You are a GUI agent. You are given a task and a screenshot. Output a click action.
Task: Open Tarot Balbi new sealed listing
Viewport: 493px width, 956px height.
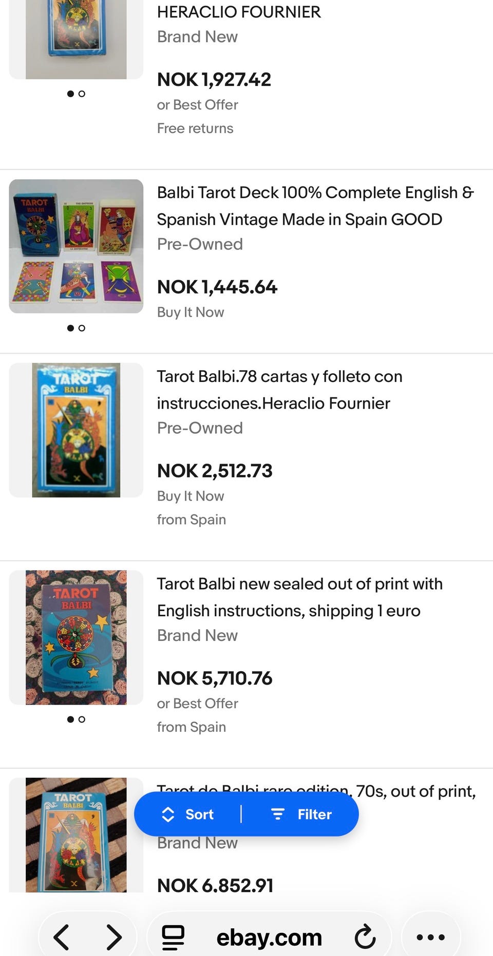coord(299,597)
